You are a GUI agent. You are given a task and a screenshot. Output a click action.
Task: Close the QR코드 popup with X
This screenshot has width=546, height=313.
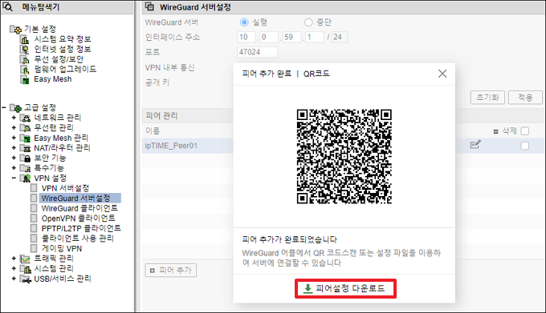coord(442,74)
